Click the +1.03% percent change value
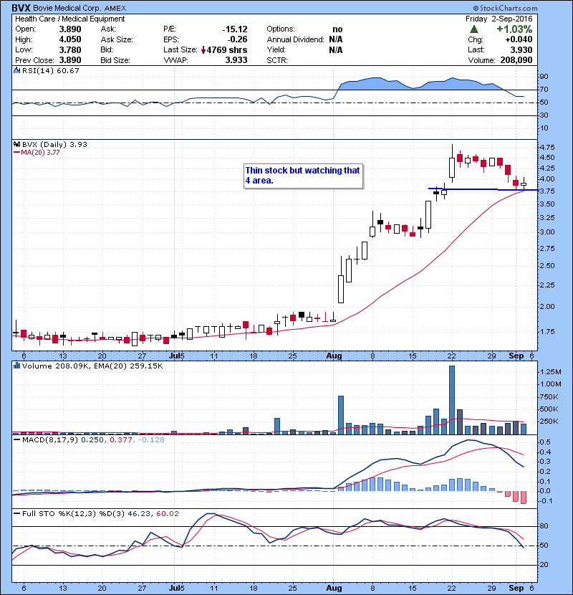 pyautogui.click(x=514, y=29)
